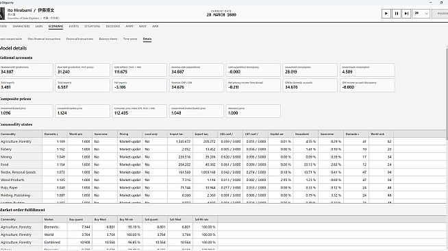Select the Wood Products row
The height and width of the screenshot is (251, 448).
223,180
